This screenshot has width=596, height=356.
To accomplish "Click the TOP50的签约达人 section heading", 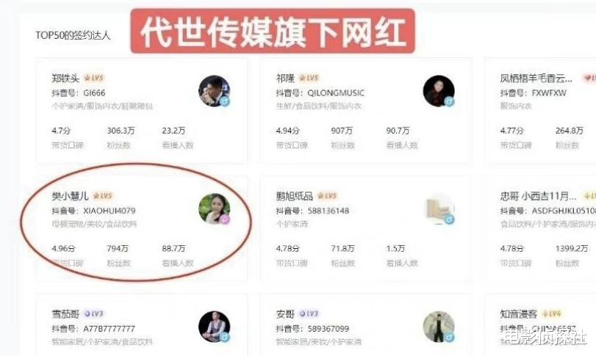I will click(73, 35).
